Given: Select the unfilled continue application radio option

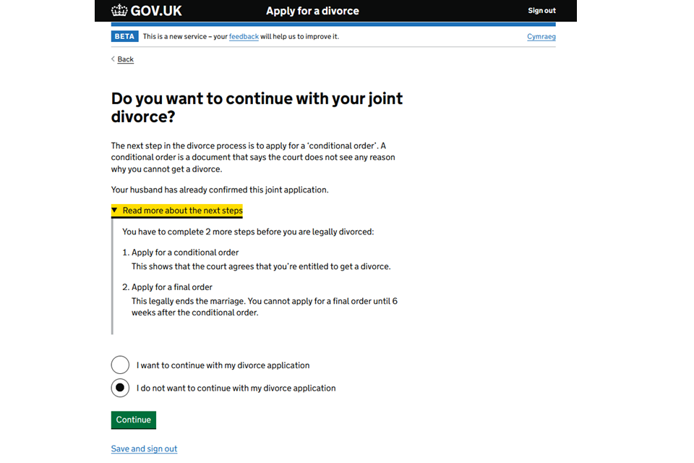Looking at the screenshot, I should (120, 365).
